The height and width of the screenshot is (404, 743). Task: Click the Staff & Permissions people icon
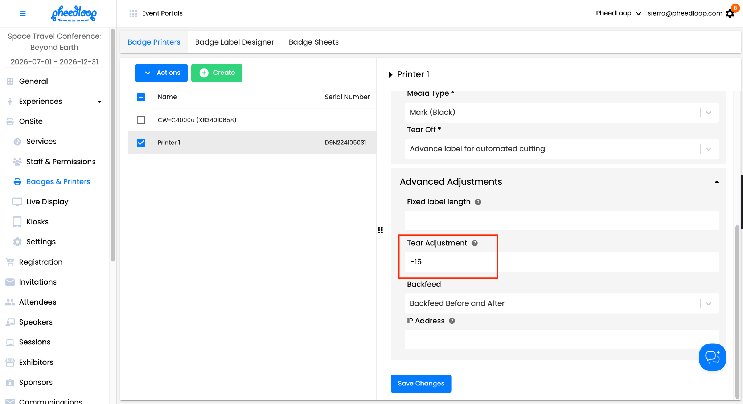(x=17, y=162)
